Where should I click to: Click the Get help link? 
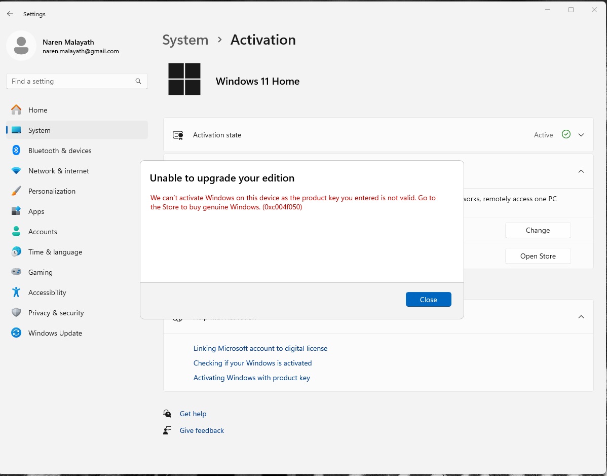click(x=193, y=414)
